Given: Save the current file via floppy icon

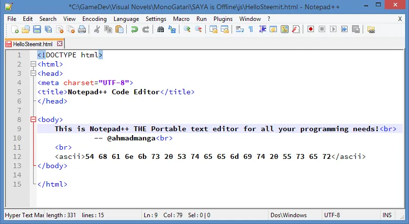Looking at the screenshot, I should 37,29.
